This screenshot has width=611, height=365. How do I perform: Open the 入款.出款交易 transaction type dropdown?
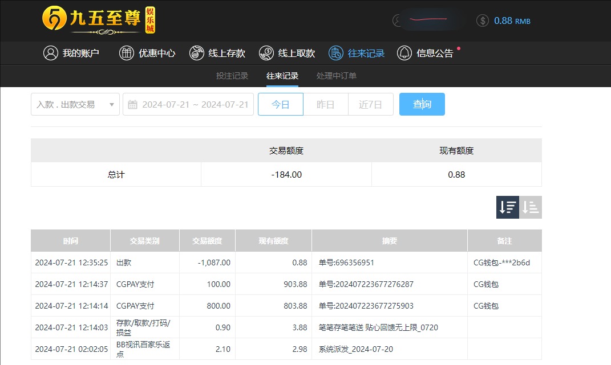(75, 104)
